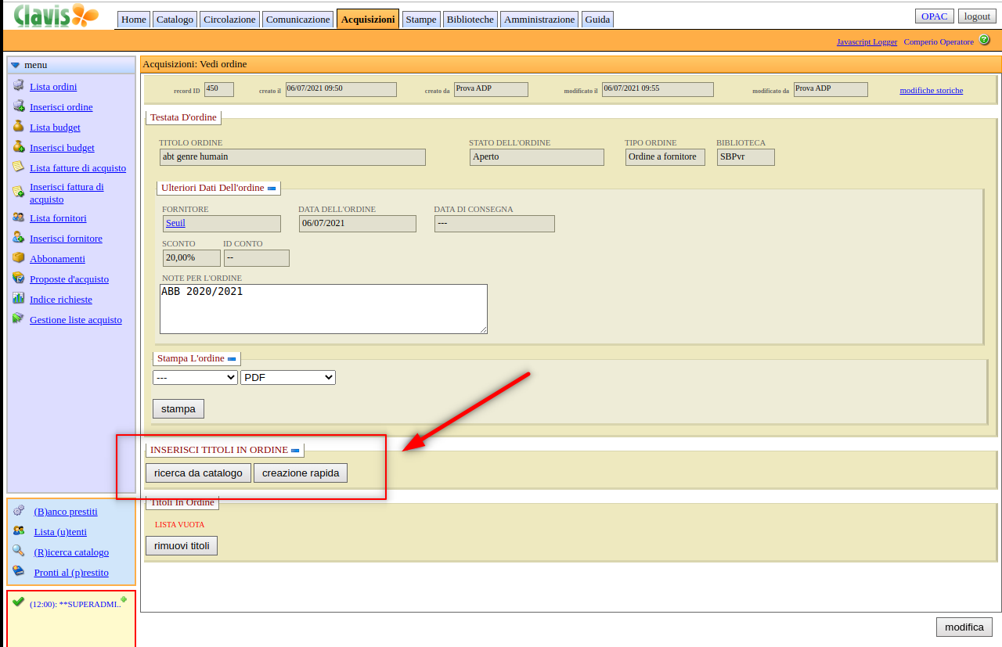The width and height of the screenshot is (1002, 647).
Task: Click the box icon beside Abbonamenti
Action: pyautogui.click(x=18, y=258)
